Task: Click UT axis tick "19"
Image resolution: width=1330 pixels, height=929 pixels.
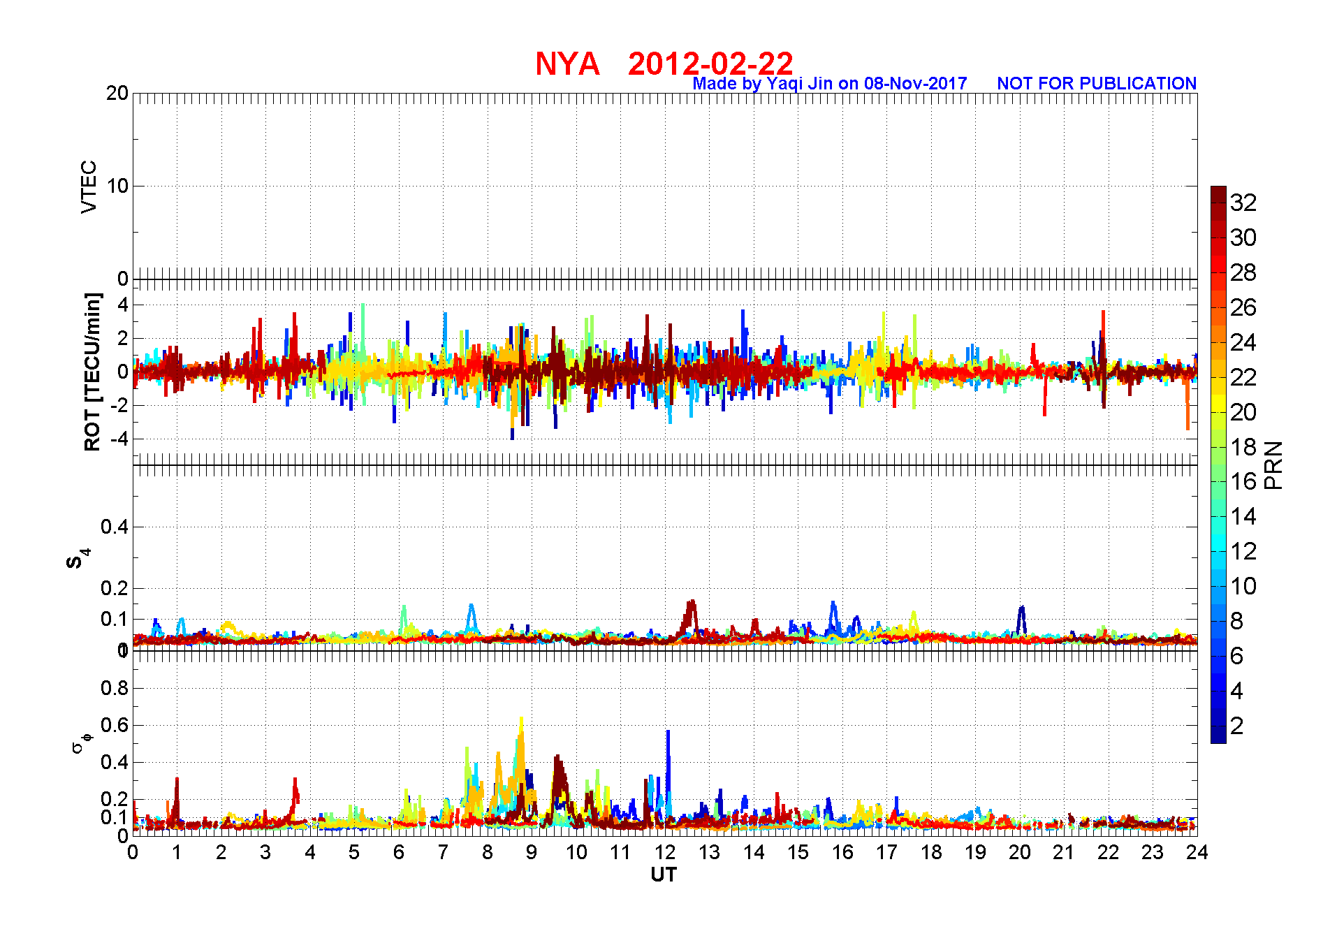Action: (975, 852)
